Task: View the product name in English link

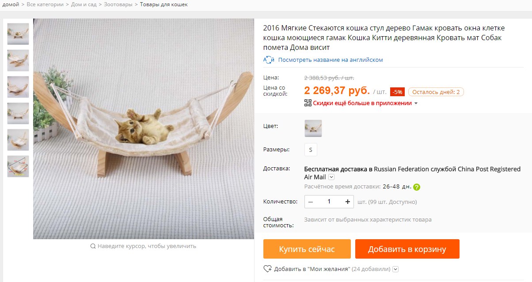Action: coord(331,60)
